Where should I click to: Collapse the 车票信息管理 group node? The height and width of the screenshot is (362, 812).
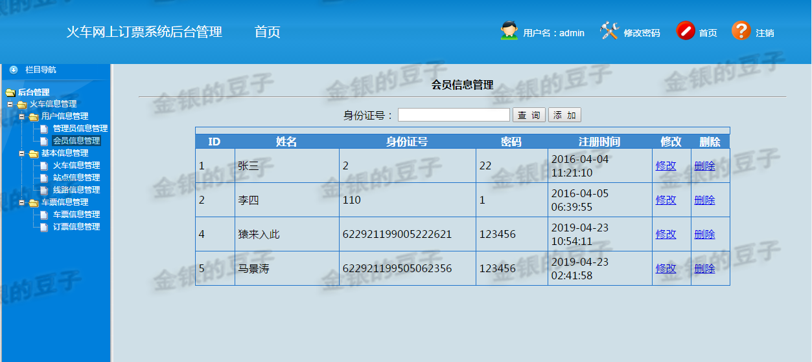(x=21, y=202)
